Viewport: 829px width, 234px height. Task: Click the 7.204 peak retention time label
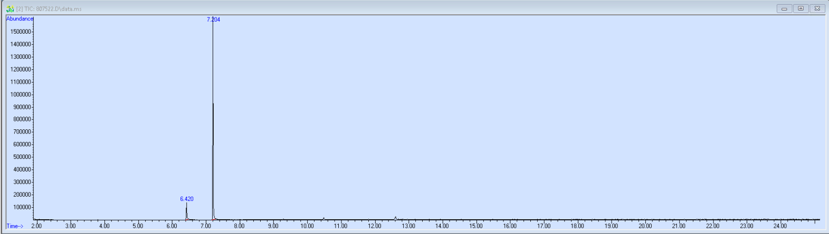click(x=213, y=19)
